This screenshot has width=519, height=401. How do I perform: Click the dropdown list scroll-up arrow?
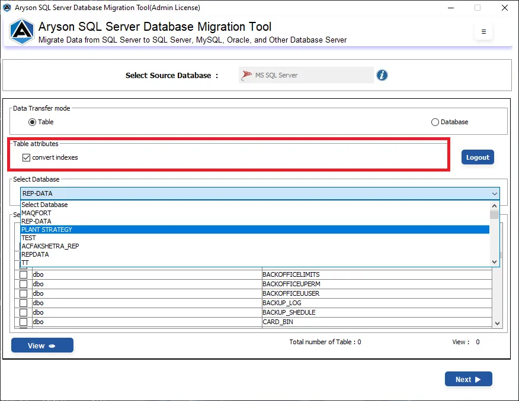click(494, 206)
